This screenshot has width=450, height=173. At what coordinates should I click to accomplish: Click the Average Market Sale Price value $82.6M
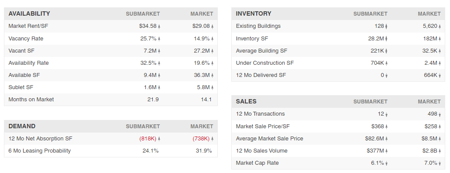pyautogui.click(x=374, y=139)
